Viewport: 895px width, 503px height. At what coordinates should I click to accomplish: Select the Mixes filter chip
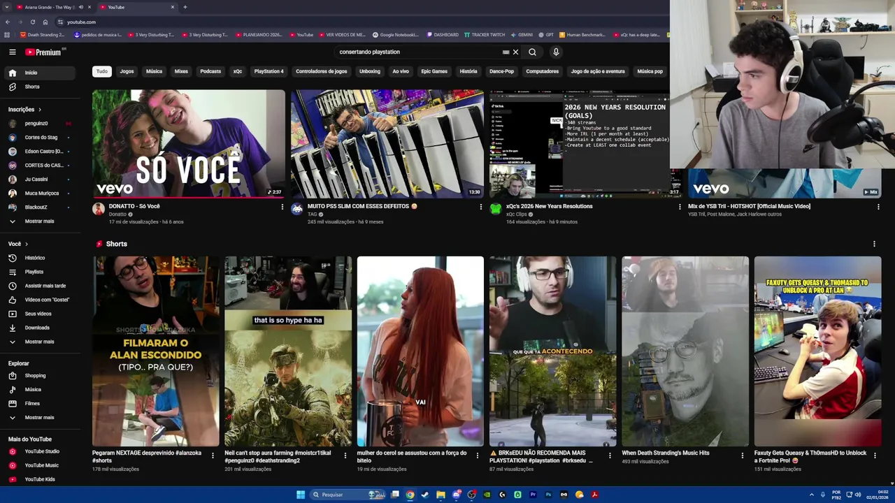pyautogui.click(x=181, y=71)
